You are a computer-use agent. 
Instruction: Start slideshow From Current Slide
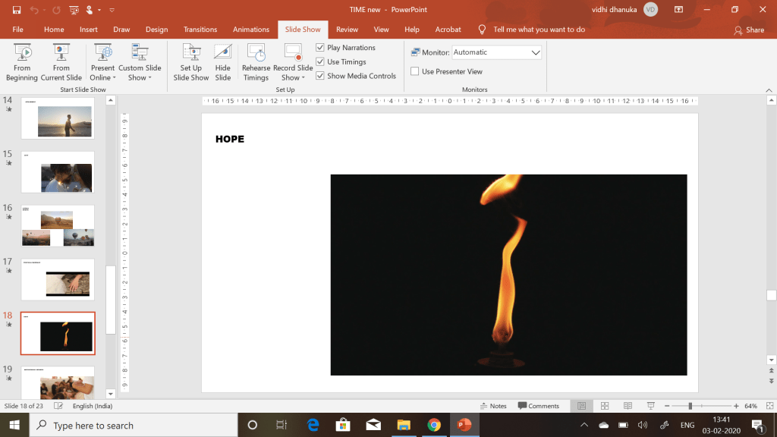61,61
